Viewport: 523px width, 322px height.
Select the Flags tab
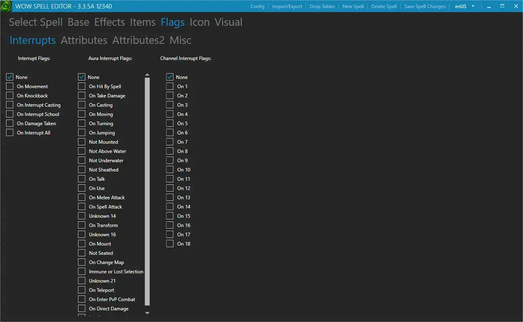pyautogui.click(x=173, y=22)
